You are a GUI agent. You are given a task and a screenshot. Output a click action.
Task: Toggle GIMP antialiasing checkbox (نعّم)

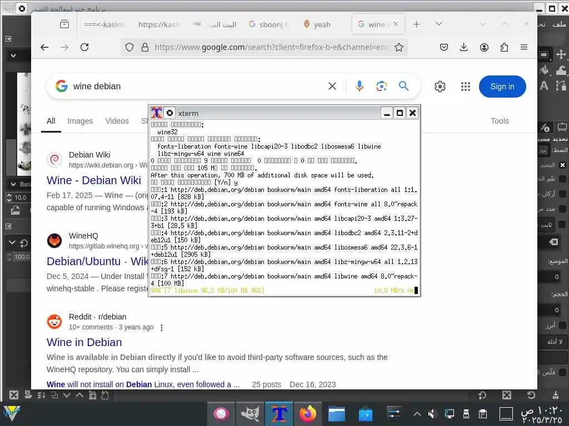(x=563, y=179)
